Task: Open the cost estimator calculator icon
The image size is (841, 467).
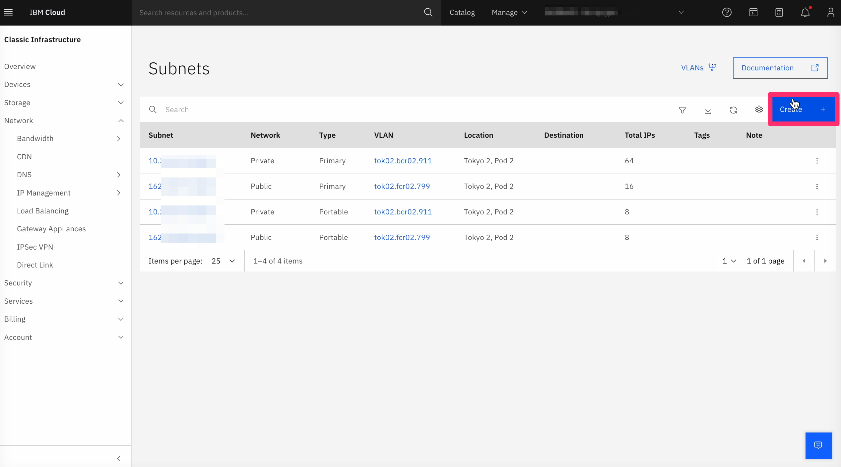Action: 779,13
